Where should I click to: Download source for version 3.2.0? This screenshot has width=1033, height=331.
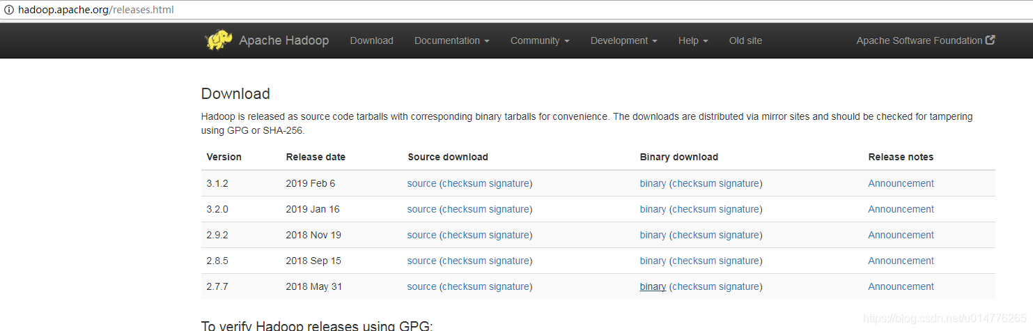point(421,209)
